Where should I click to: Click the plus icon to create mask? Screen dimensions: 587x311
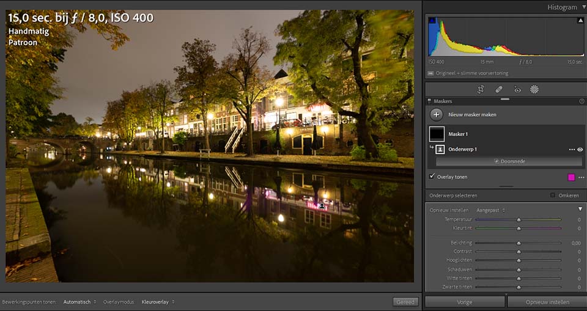coord(436,114)
